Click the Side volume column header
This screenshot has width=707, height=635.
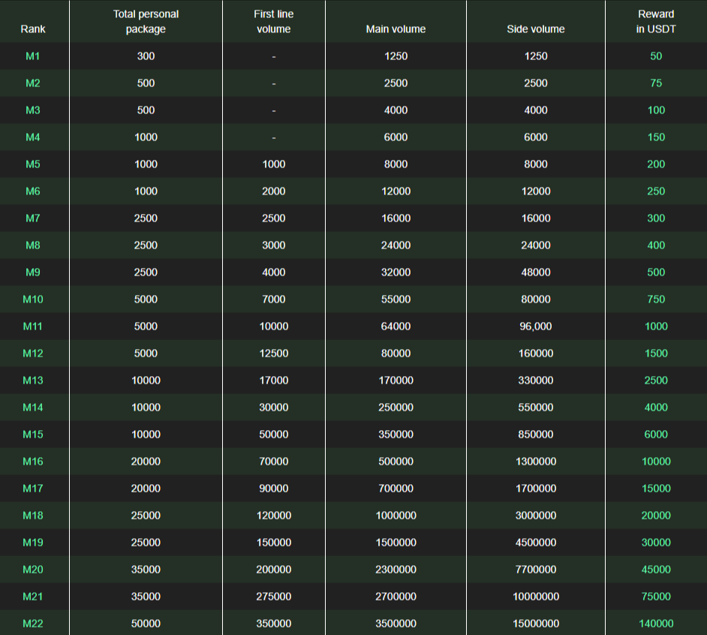[536, 29]
